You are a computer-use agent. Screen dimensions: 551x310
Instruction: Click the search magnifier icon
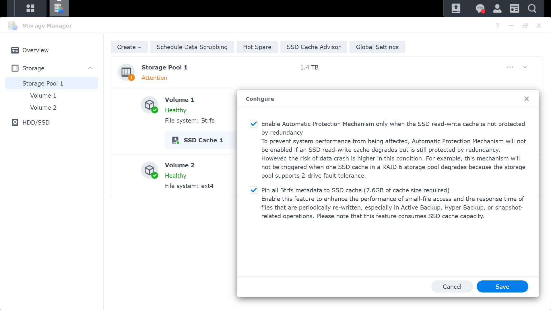532,8
